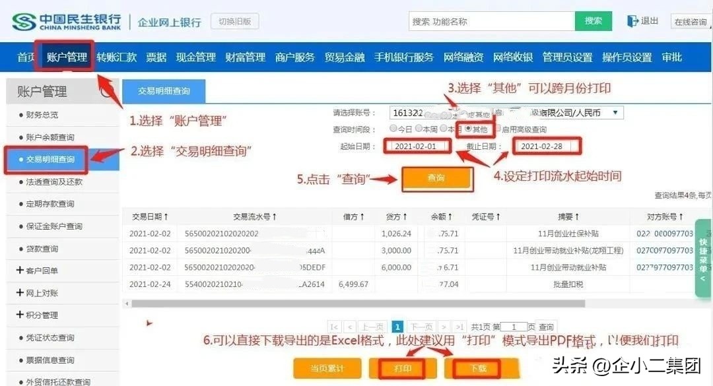Image resolution: width=713 pixels, height=386 pixels.
Task: Click the horizontal table scrollbar
Action: click(x=358, y=304)
